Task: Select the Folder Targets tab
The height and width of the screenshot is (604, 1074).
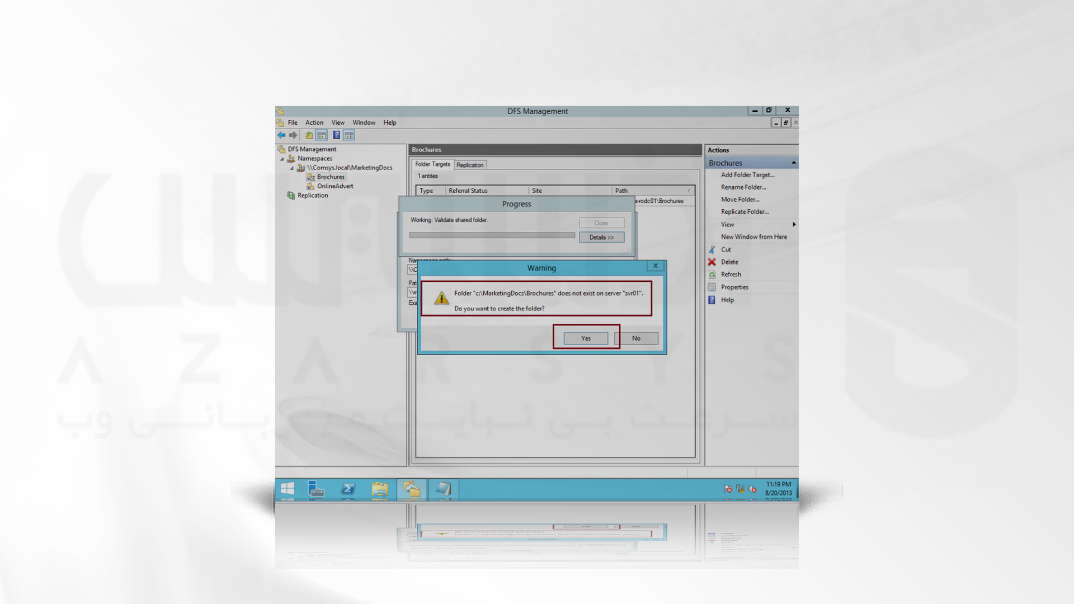Action: click(433, 164)
